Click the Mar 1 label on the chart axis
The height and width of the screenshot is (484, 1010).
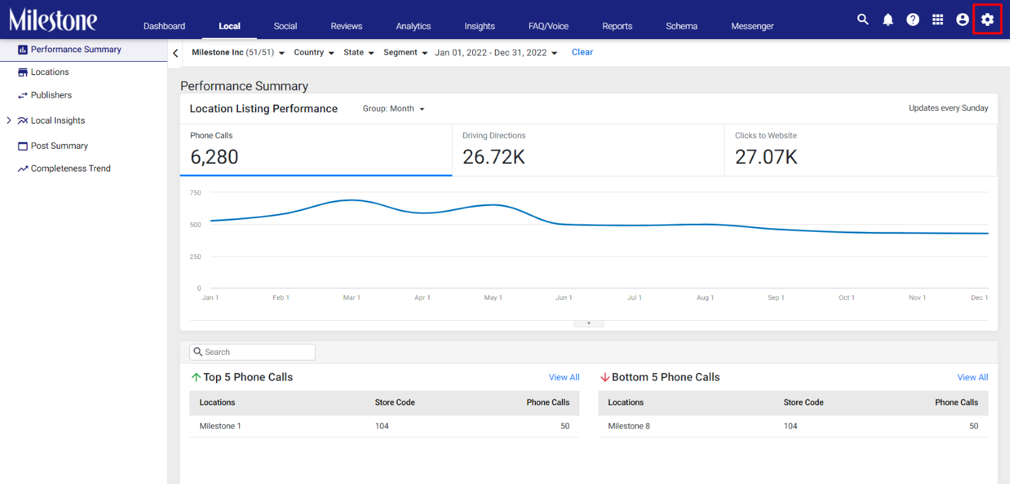(x=352, y=298)
